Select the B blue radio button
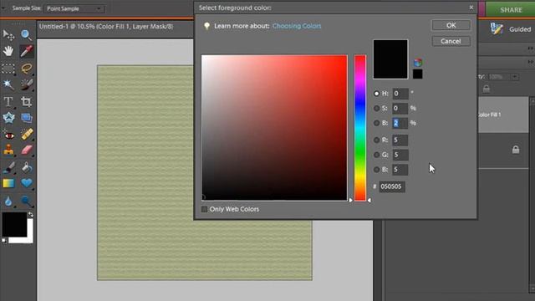This screenshot has height=301, width=535. (x=376, y=170)
